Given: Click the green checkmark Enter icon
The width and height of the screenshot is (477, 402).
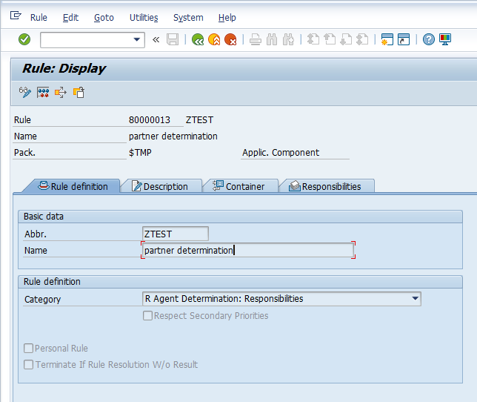Looking at the screenshot, I should [x=24, y=39].
